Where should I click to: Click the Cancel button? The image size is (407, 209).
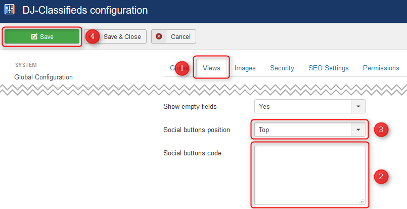173,36
